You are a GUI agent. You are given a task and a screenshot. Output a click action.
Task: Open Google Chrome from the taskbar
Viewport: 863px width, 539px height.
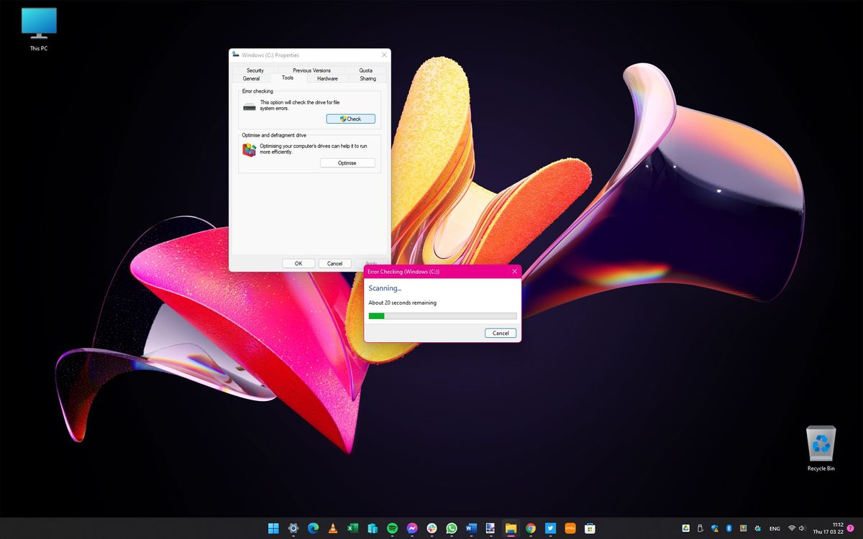click(x=529, y=528)
